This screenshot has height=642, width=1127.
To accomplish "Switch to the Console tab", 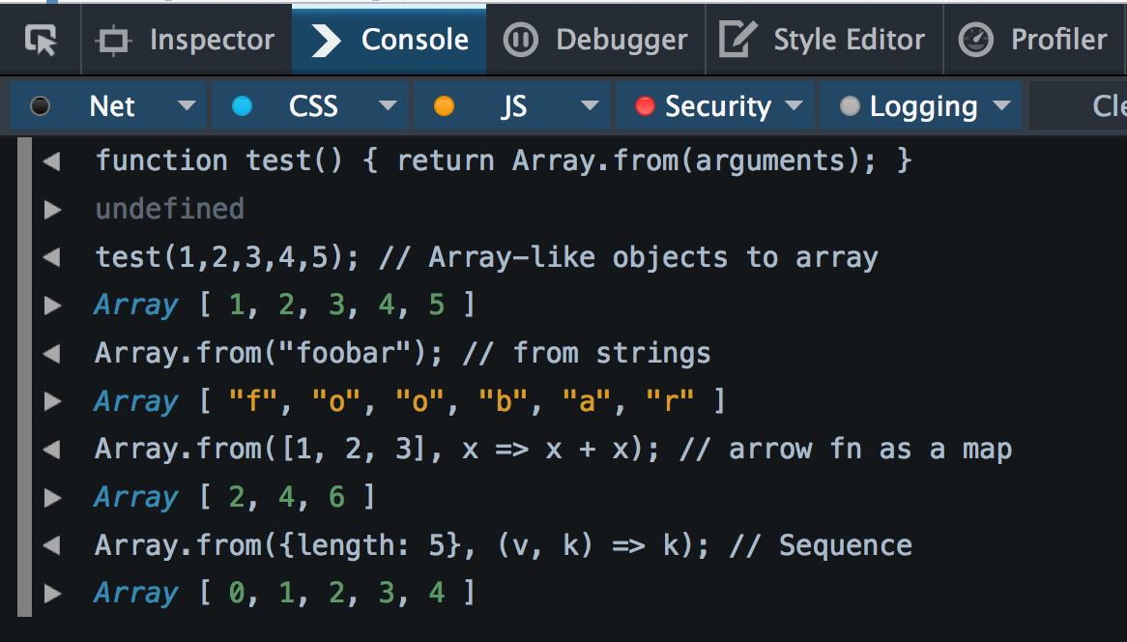I will click(389, 40).
